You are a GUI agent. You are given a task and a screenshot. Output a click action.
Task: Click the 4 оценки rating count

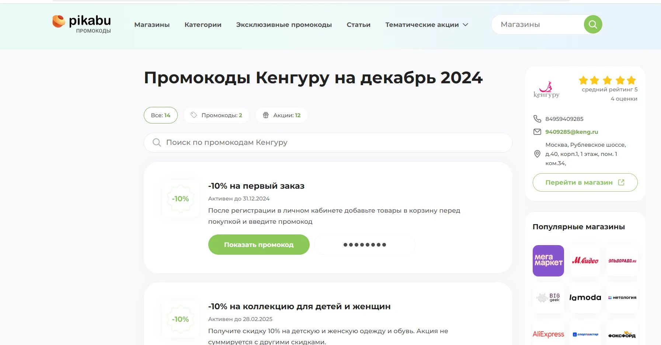tap(624, 98)
